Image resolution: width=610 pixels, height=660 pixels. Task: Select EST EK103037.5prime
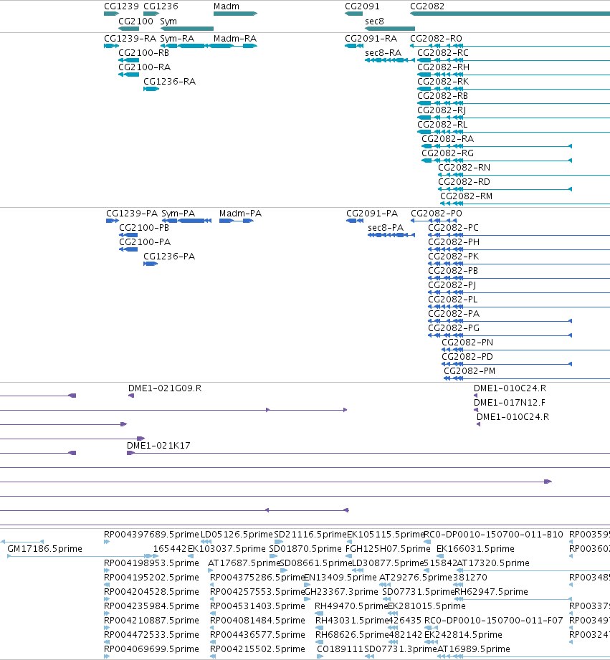tap(227, 549)
